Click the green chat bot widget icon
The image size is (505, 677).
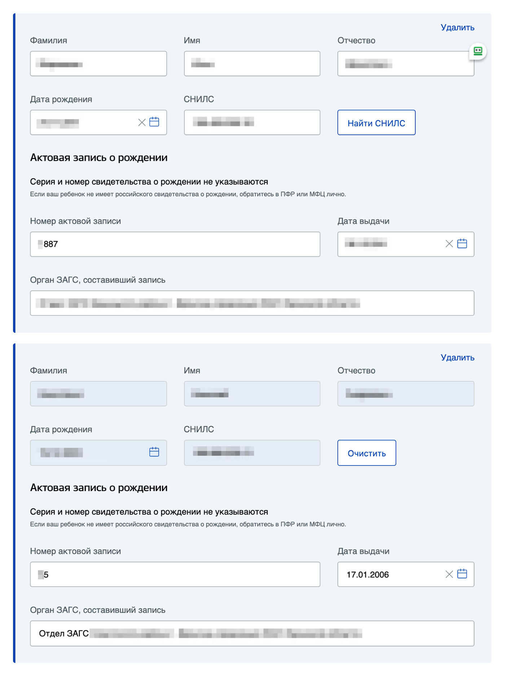[x=478, y=51]
